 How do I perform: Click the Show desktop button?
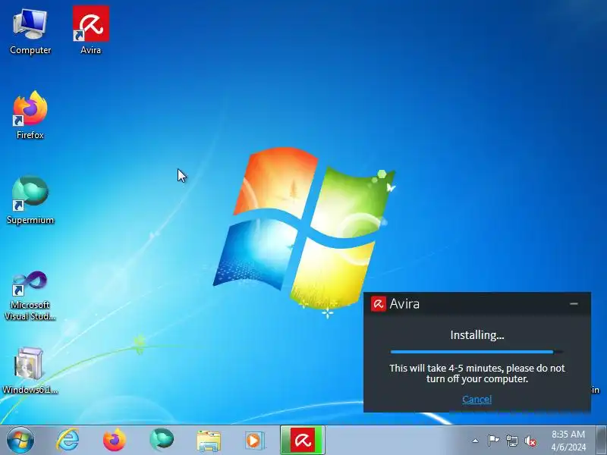[601, 441]
